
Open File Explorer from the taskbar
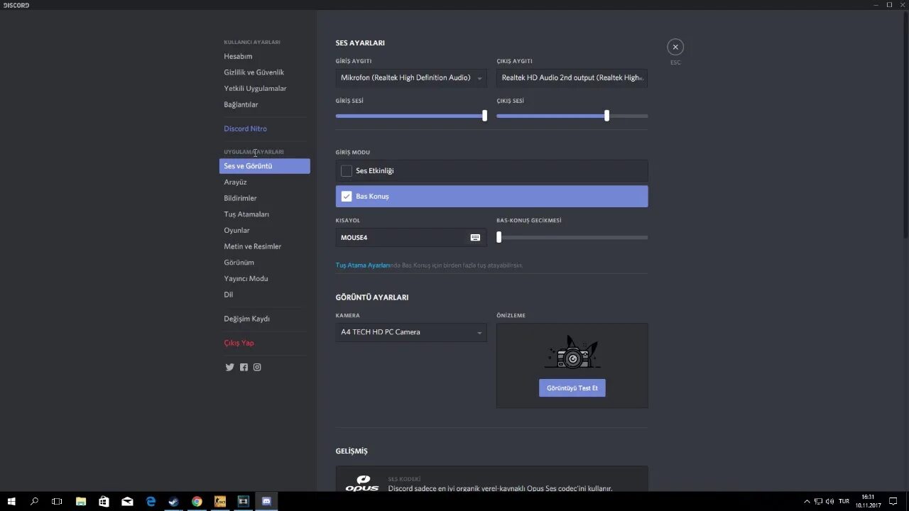click(81, 501)
